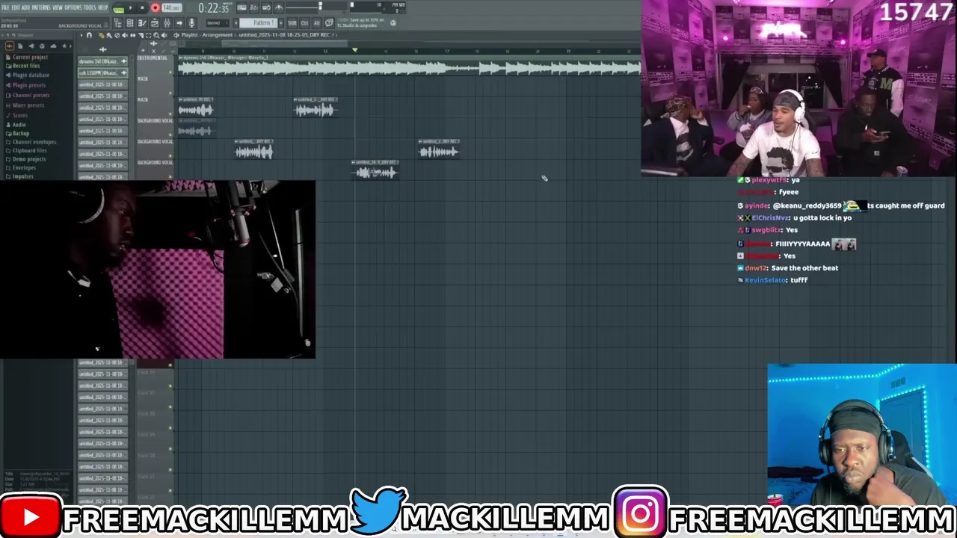The image size is (957, 538).
Task: Click the arrow icon next to Mixer
Action: point(179,23)
